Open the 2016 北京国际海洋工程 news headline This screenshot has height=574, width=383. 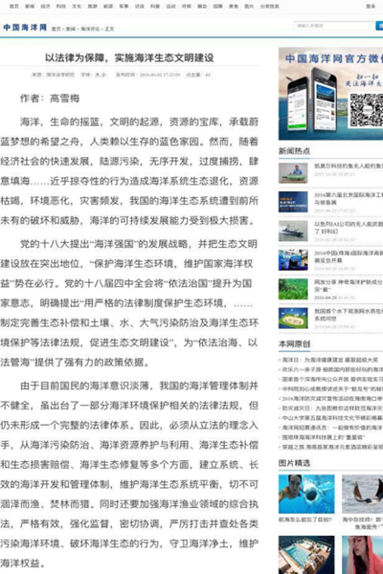[x=349, y=198]
